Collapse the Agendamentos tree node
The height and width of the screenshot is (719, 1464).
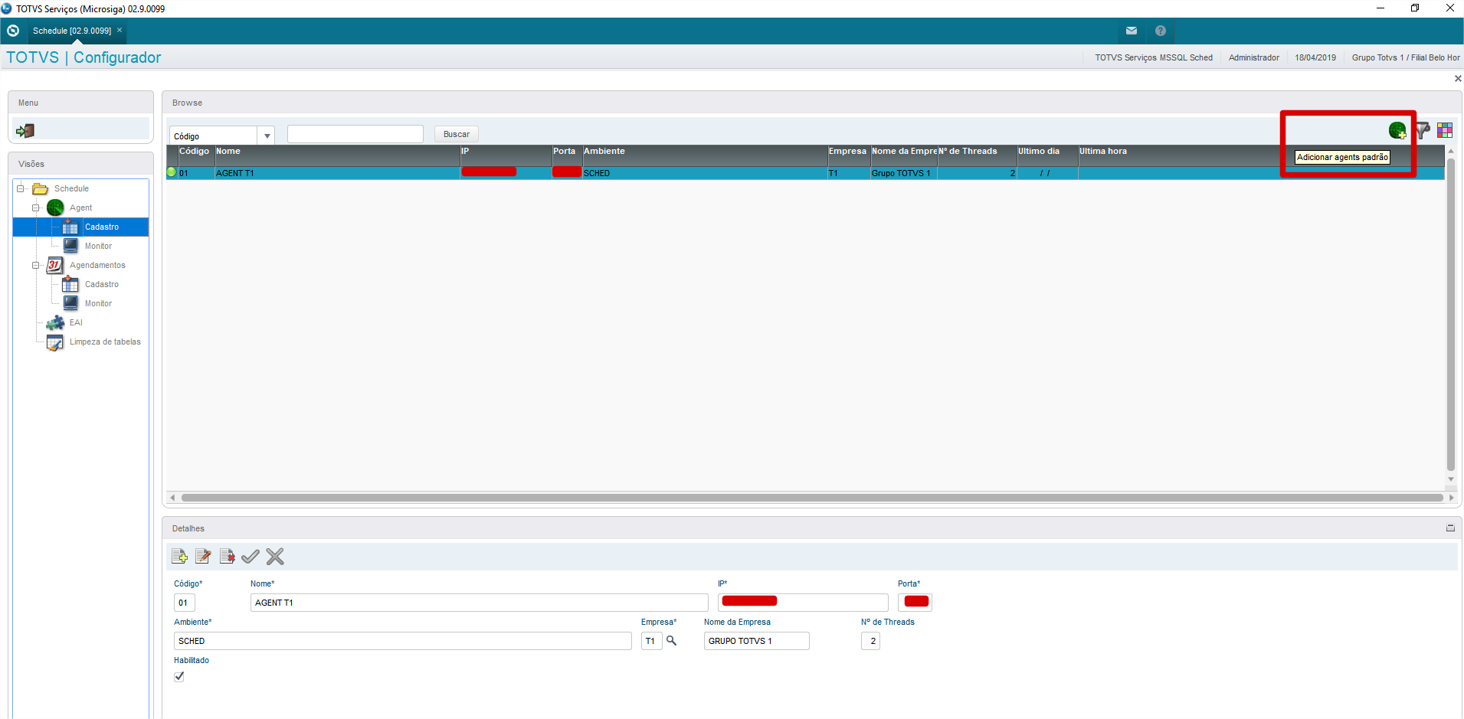[36, 265]
